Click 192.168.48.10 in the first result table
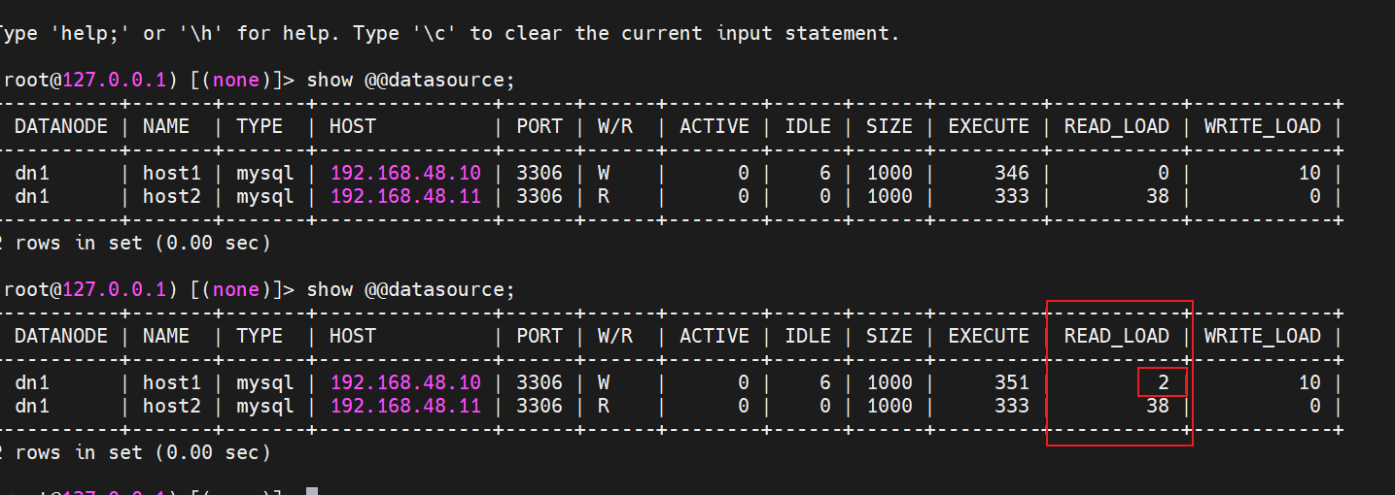This screenshot has height=495, width=1395. point(405,173)
